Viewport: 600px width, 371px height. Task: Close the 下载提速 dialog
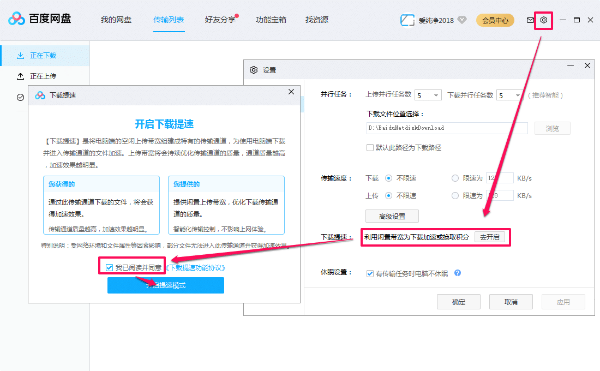pos(291,92)
